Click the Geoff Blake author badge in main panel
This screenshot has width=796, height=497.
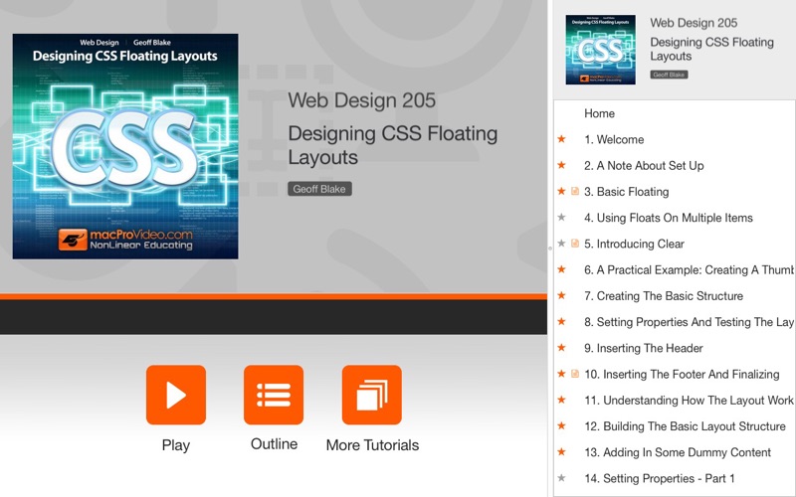click(x=319, y=189)
